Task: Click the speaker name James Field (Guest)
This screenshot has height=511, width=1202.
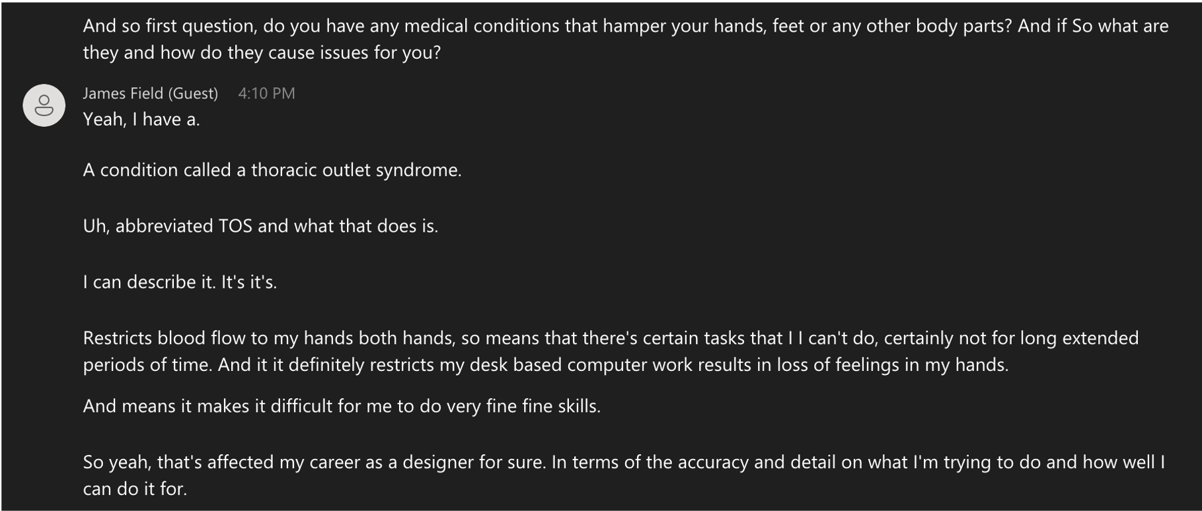Action: (x=150, y=93)
